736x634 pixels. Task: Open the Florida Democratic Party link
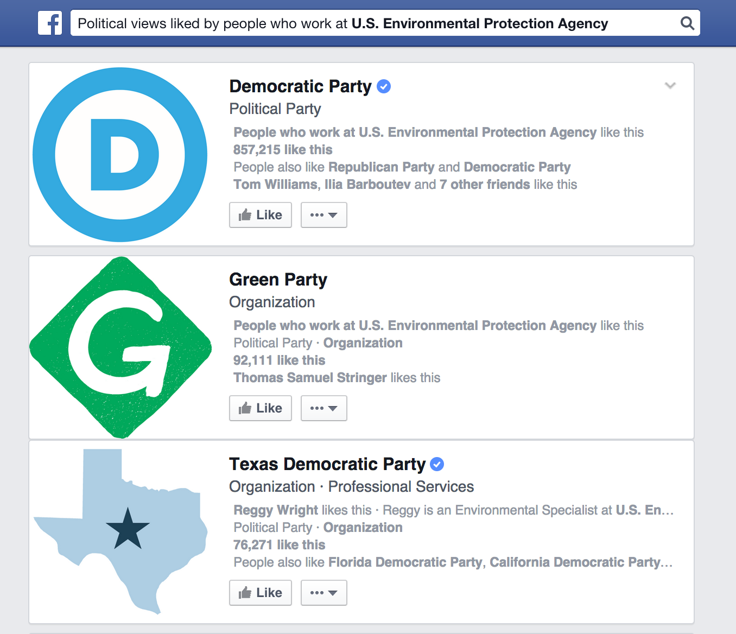(405, 562)
